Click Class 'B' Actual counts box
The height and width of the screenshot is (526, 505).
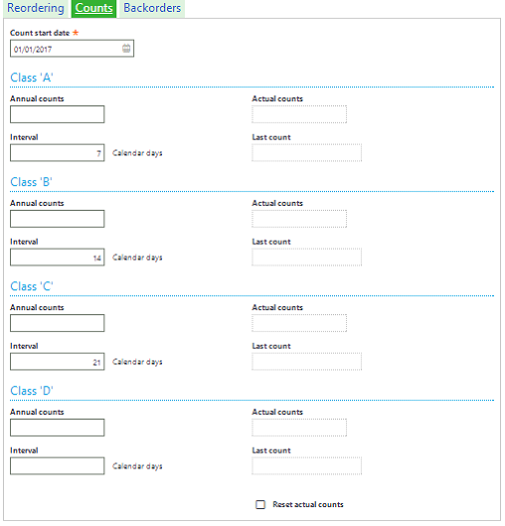pyautogui.click(x=299, y=219)
